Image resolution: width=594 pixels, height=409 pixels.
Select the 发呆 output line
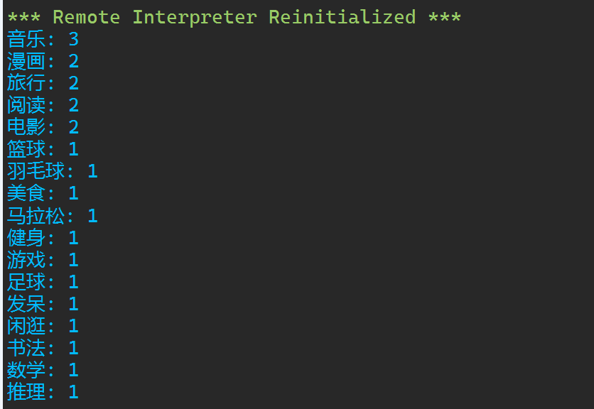tap(43, 303)
